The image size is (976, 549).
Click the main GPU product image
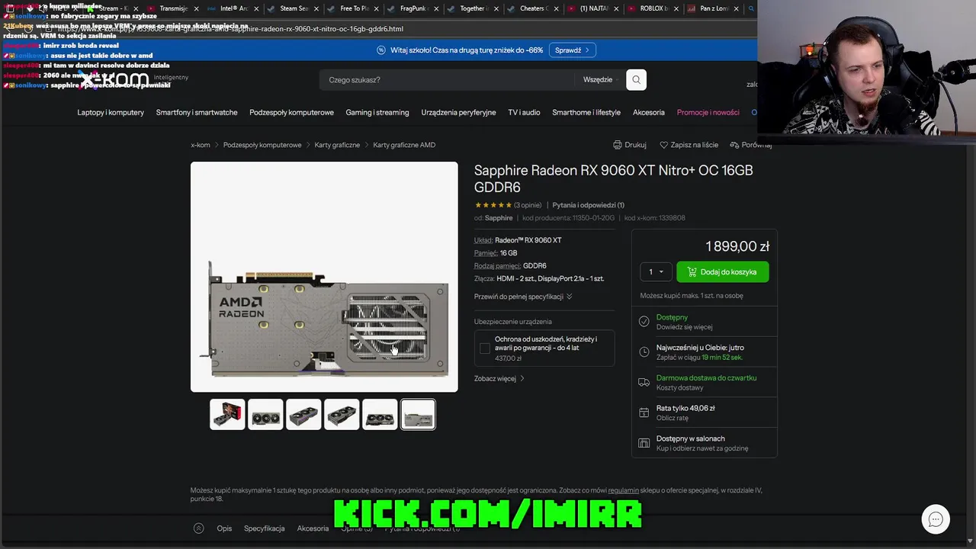point(324,277)
